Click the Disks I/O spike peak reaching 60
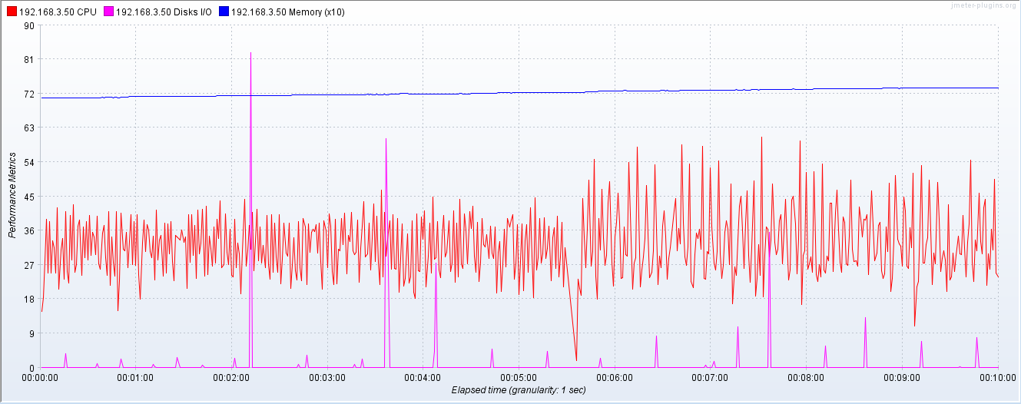Viewport: 1021px width, 404px height. (386, 139)
